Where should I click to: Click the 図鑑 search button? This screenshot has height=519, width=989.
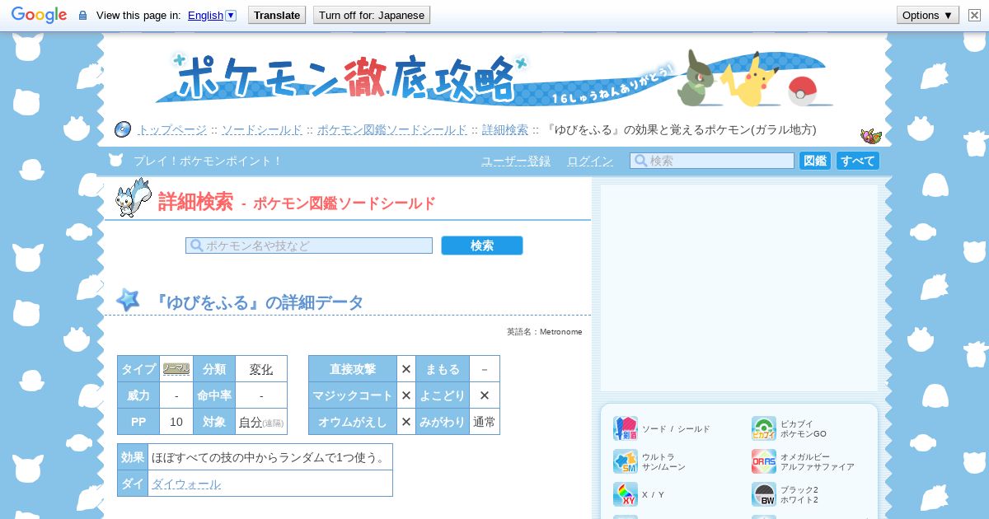tap(815, 161)
